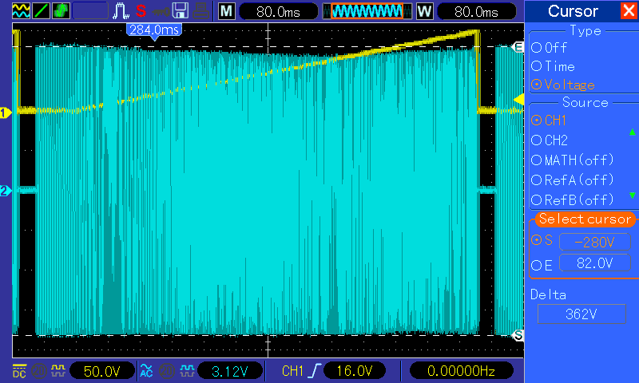Click the E voltage cursor handle

pyautogui.click(x=518, y=47)
